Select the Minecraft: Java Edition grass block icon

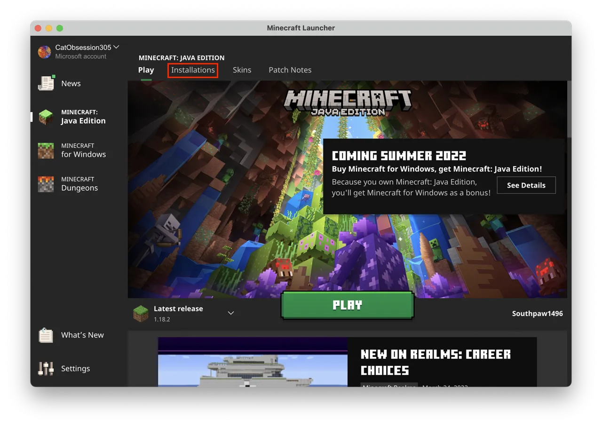pos(46,117)
